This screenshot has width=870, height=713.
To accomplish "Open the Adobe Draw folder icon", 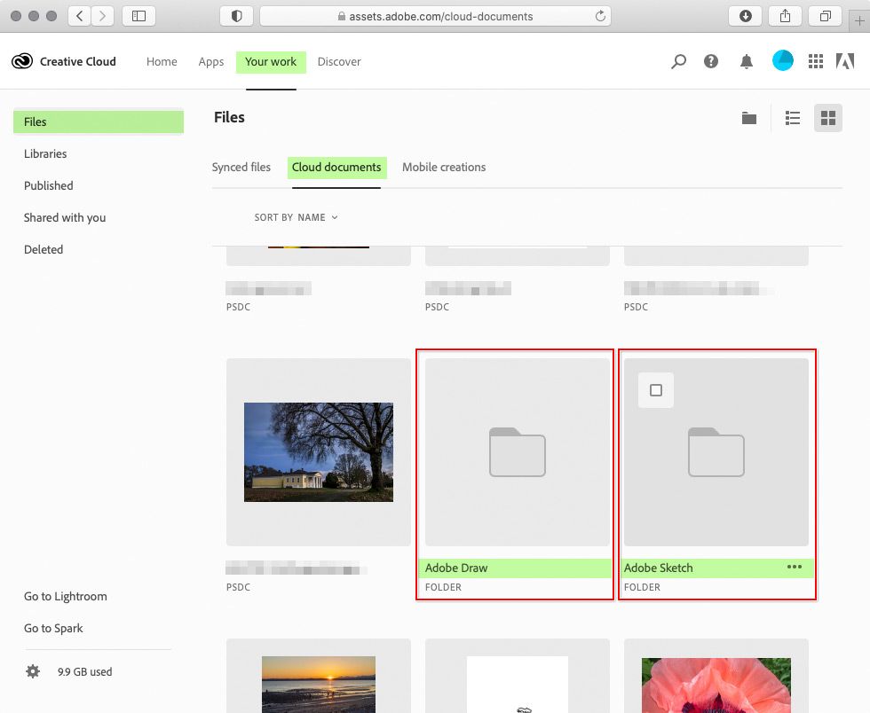I will [x=517, y=452].
